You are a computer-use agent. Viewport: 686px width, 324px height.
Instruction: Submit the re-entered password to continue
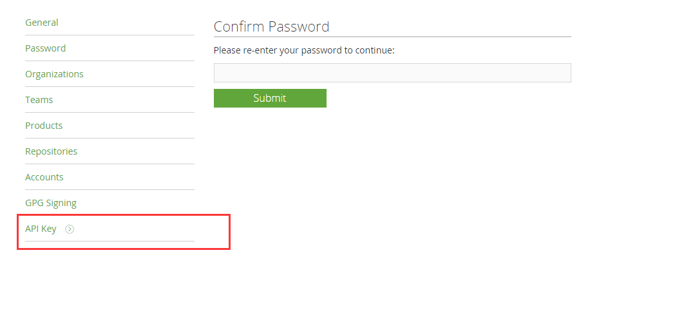click(x=270, y=98)
